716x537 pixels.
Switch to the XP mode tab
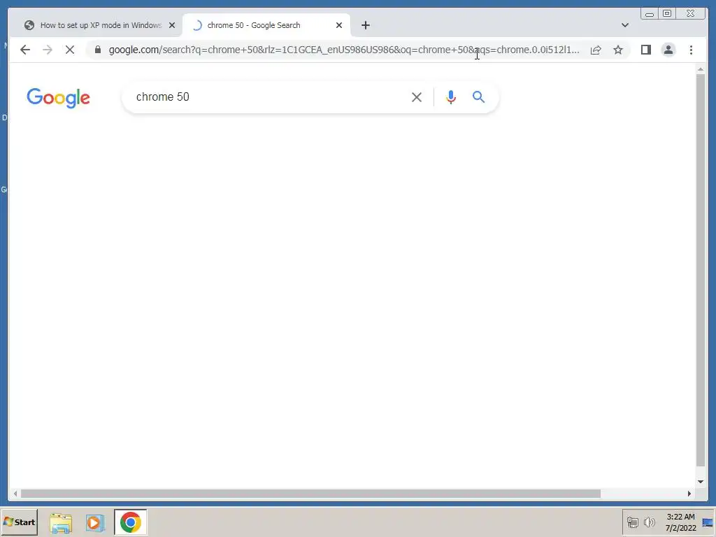94,25
